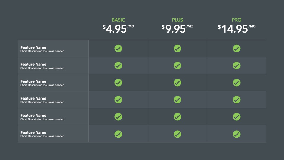The width and height of the screenshot is (284, 160).
Task: Select the Basic checkmark in the third feature row
Action: coord(118,82)
